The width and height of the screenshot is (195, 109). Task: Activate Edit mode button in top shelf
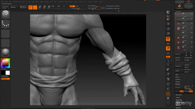click(x=30, y=7)
